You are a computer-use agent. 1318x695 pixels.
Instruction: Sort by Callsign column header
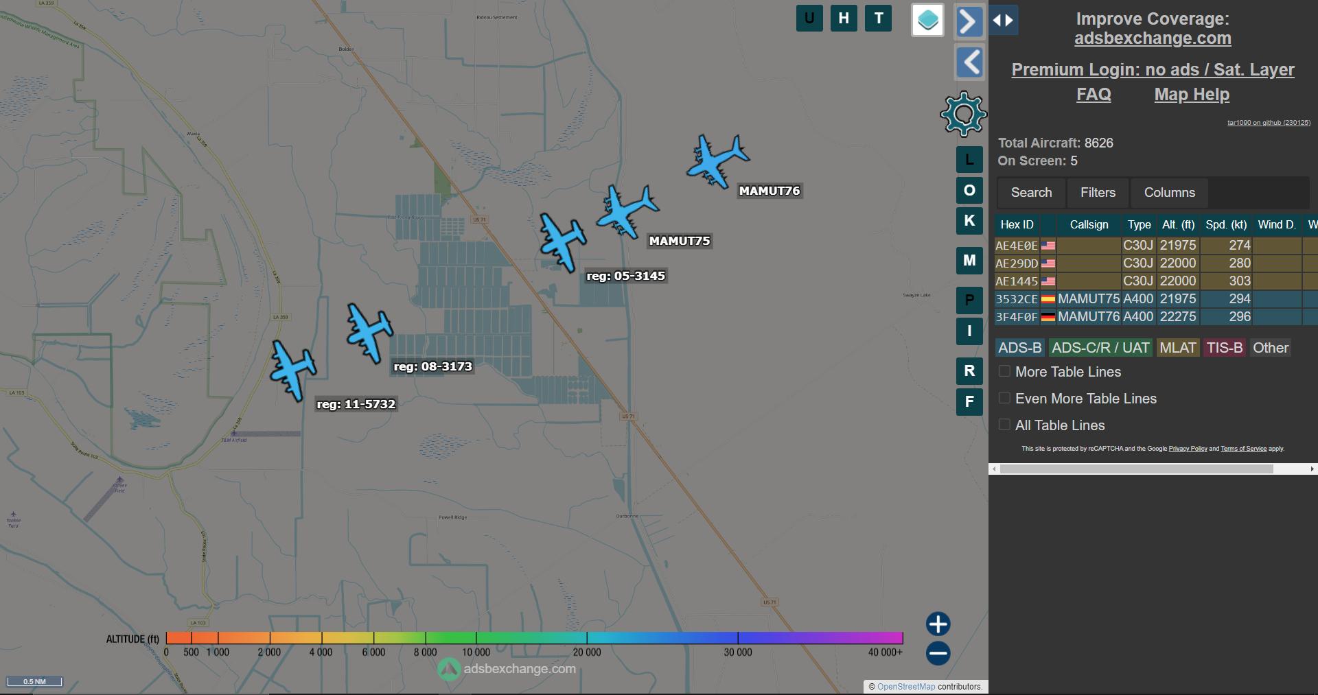coord(1089,224)
